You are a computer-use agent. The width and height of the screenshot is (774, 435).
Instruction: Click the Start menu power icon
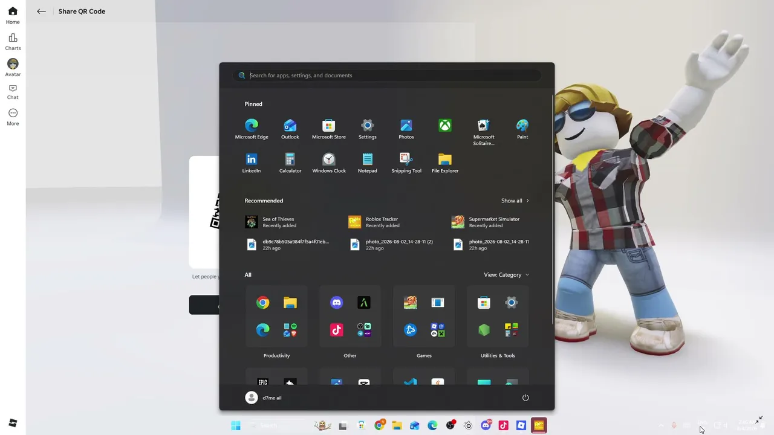pyautogui.click(x=525, y=398)
